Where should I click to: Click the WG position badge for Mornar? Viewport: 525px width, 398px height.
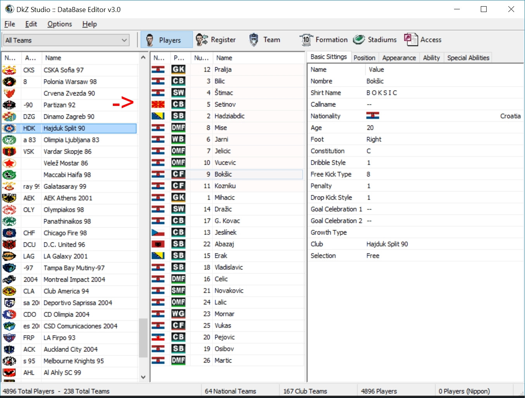[x=178, y=314]
